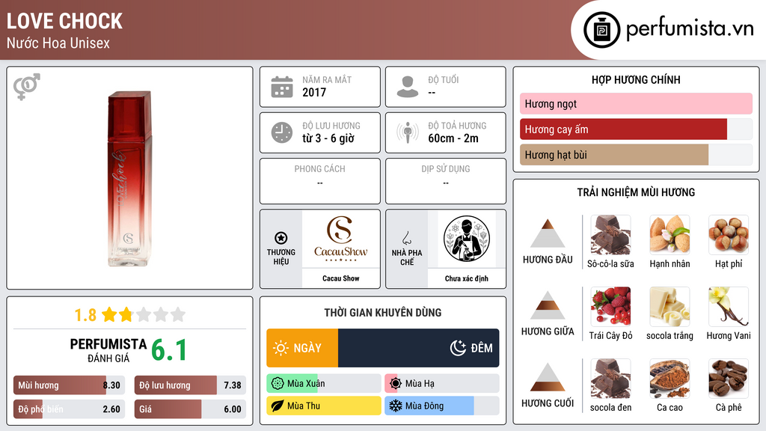Click the green 6.1 Perfumista score
766x431 pixels.
(x=169, y=350)
